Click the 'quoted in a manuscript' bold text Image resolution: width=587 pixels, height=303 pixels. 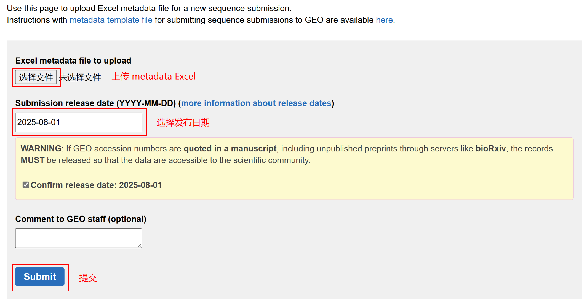click(230, 149)
